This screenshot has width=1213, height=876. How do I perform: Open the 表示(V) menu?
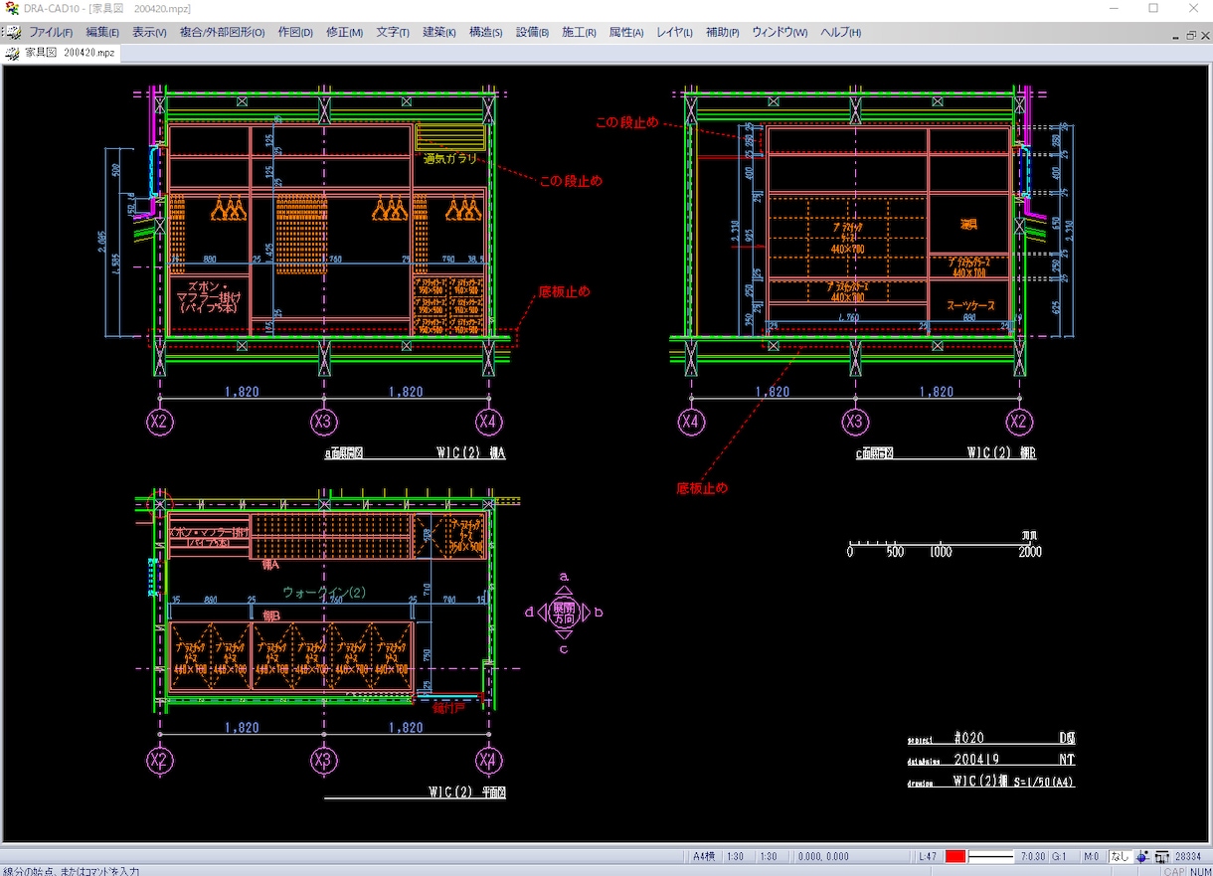pyautogui.click(x=150, y=32)
